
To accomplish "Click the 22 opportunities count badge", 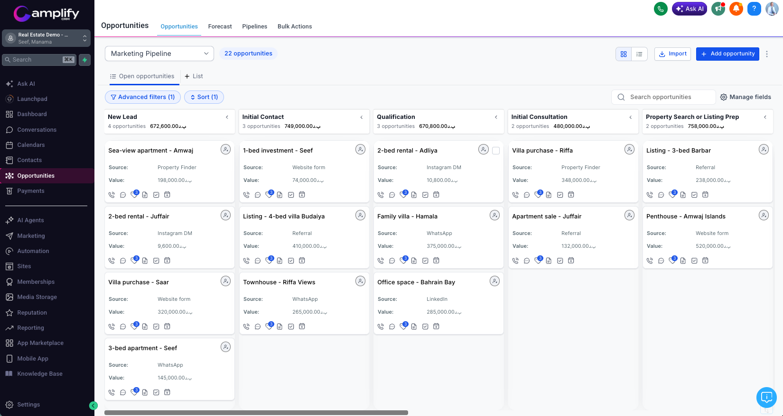I will (x=248, y=54).
